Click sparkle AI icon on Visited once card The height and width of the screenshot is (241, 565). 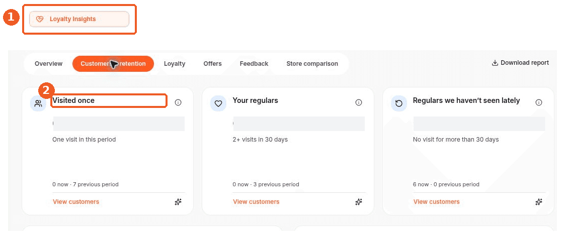178,202
